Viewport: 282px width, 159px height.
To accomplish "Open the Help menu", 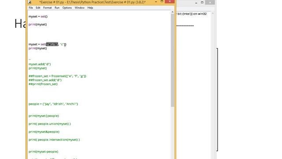I will point(90,8).
